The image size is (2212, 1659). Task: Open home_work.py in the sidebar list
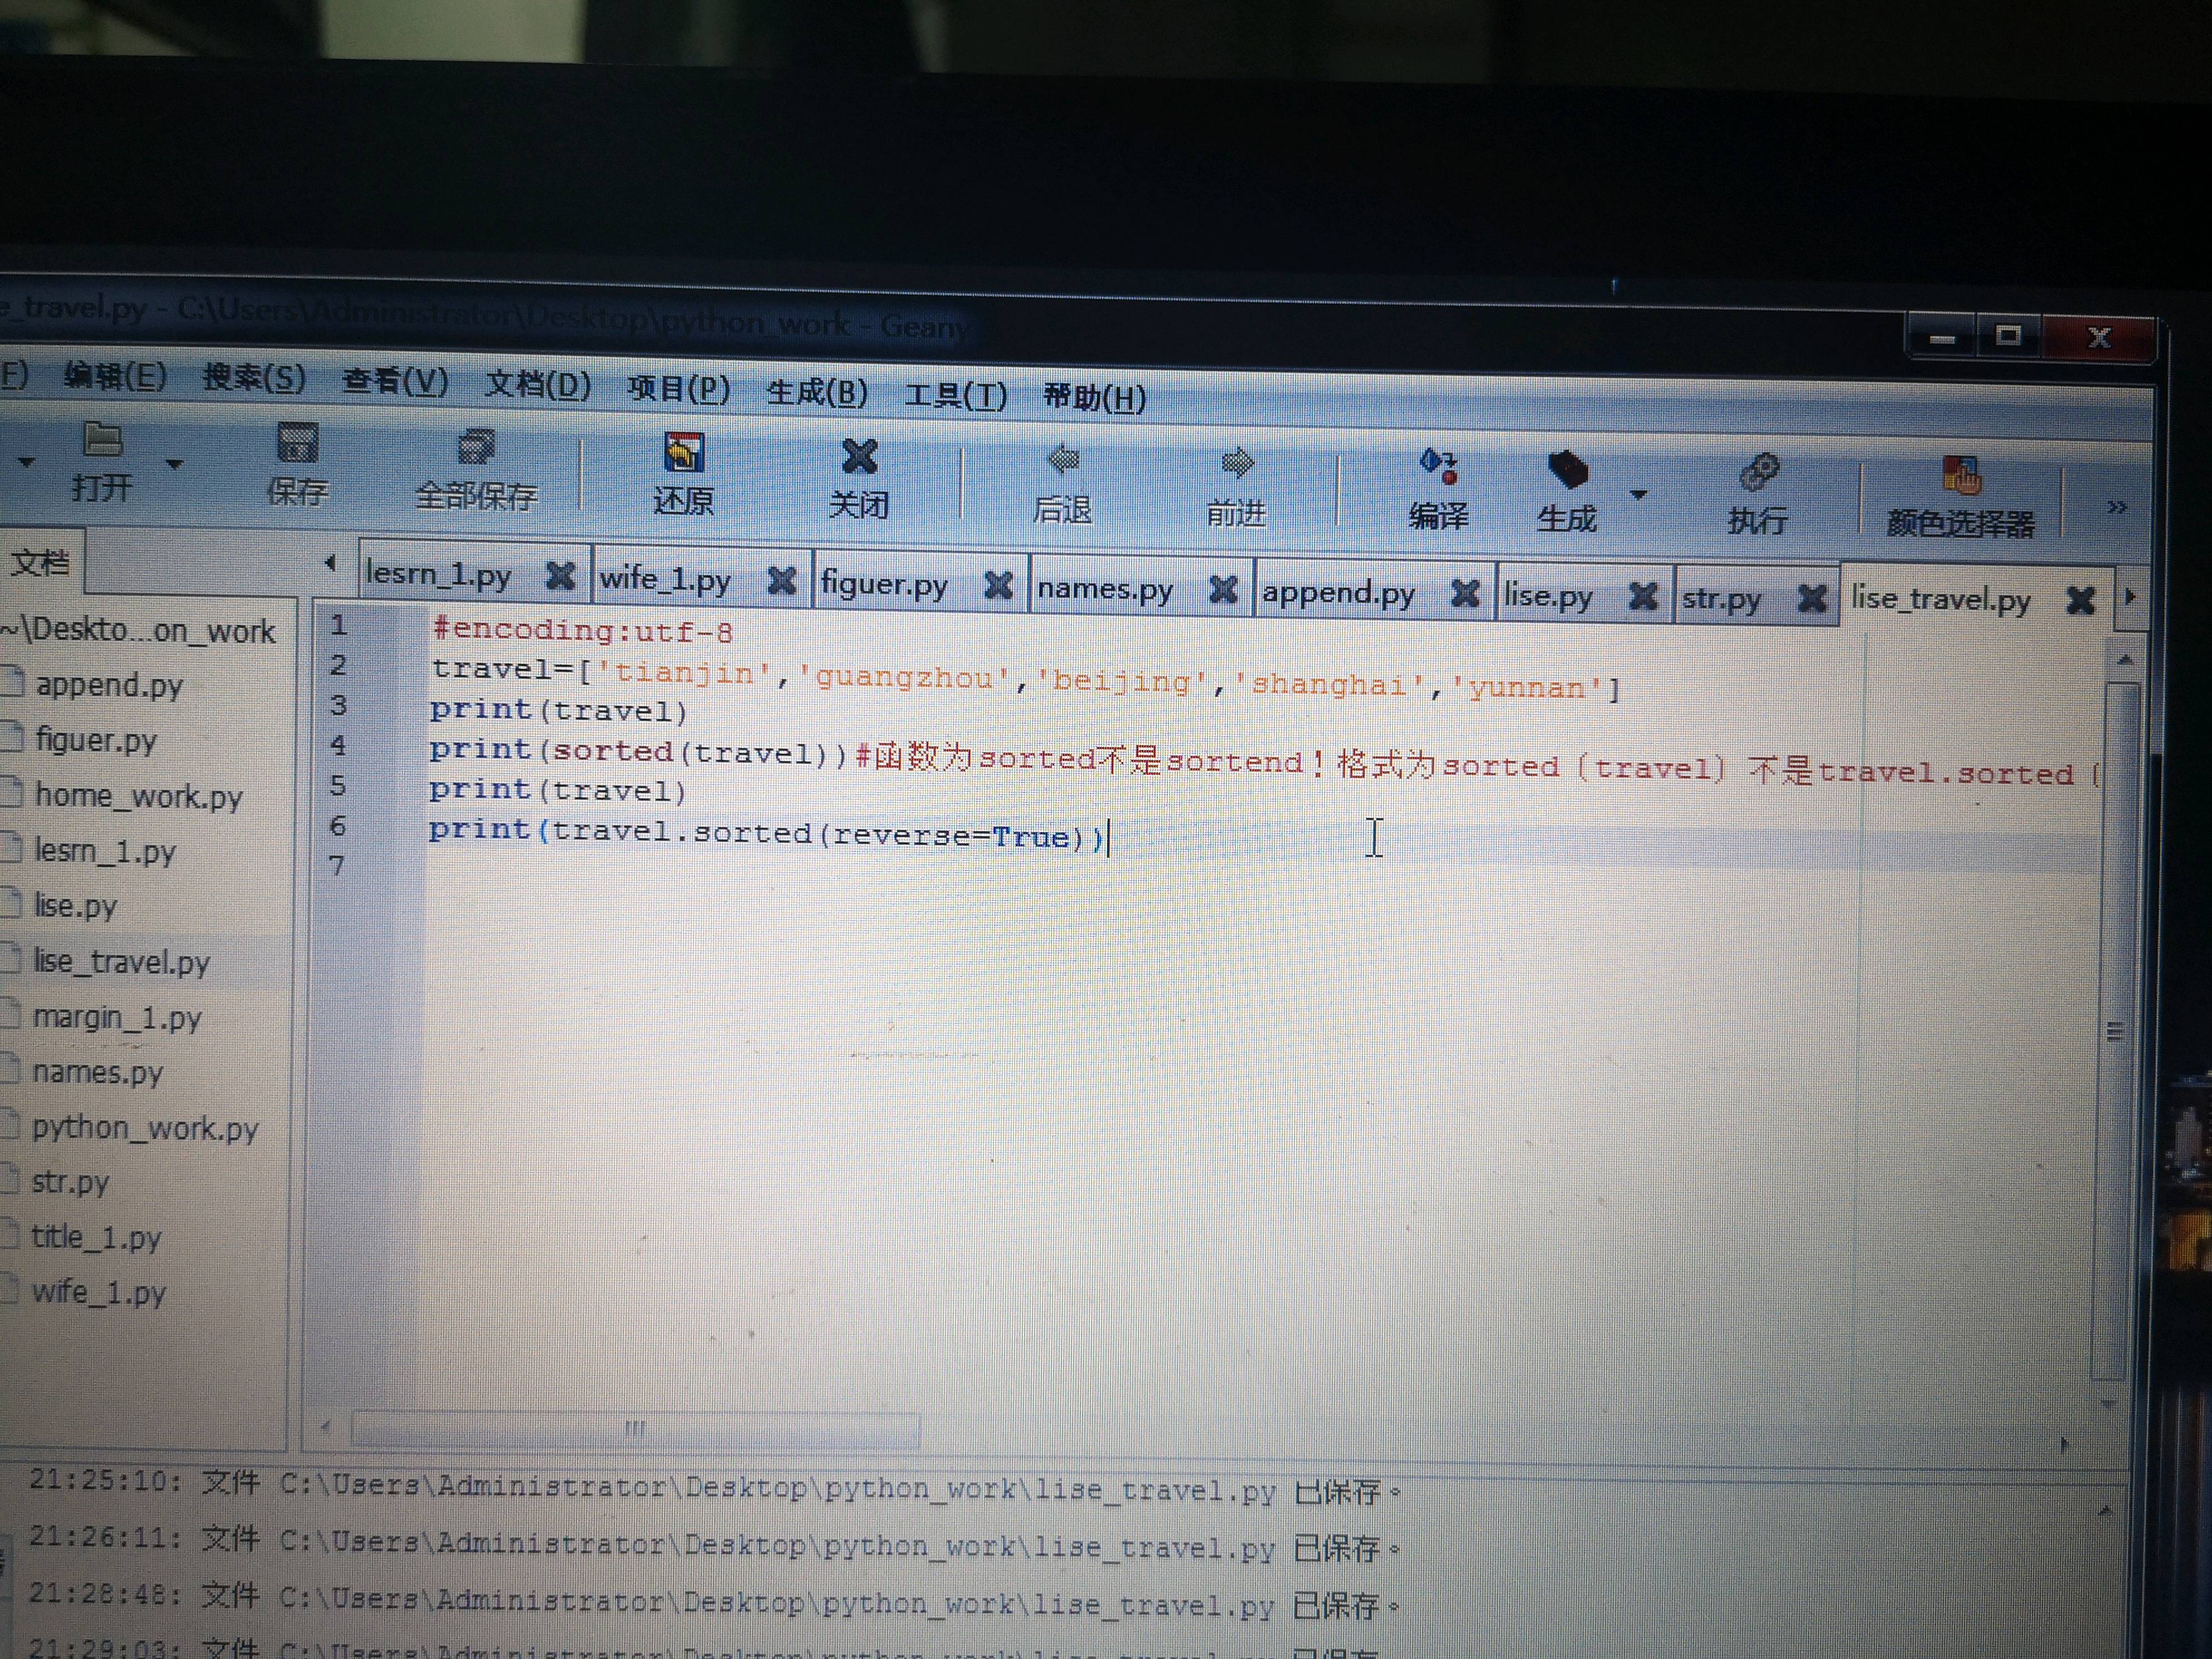point(138,797)
